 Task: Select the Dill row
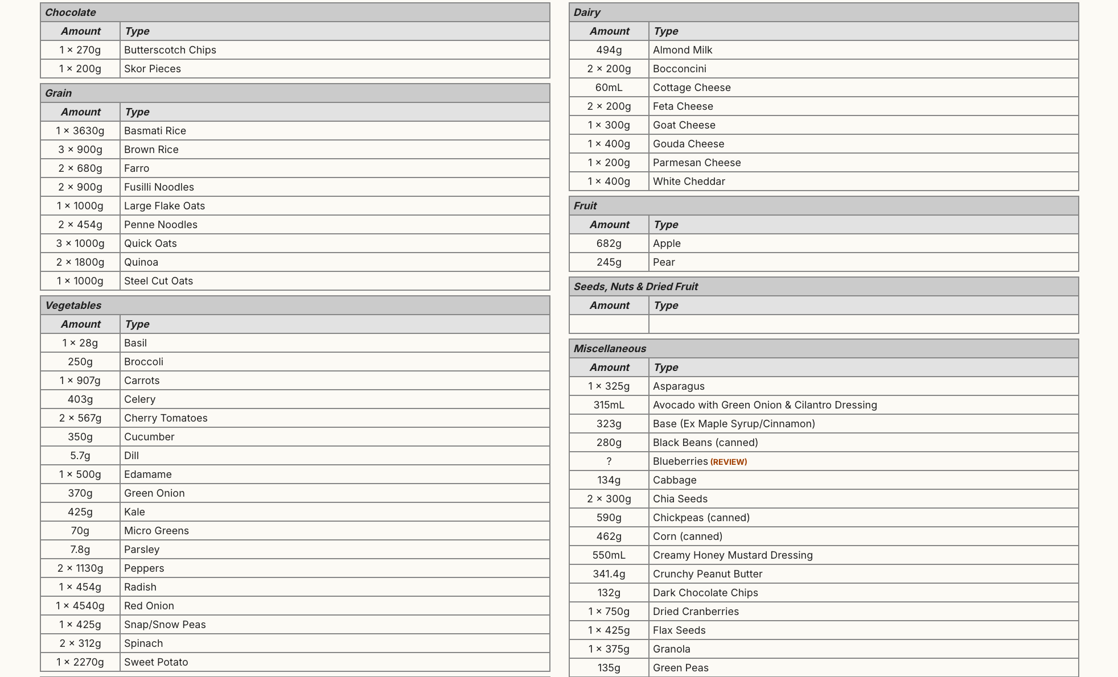[x=295, y=456]
